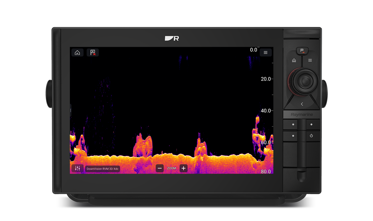Click the rotary joystick center knob
Viewport: 373px width, 221px height.
coord(306,81)
